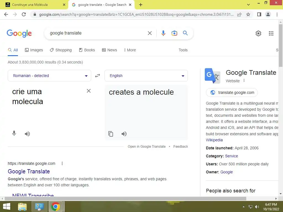
Task: Copy the translated text
Action: click(111, 134)
